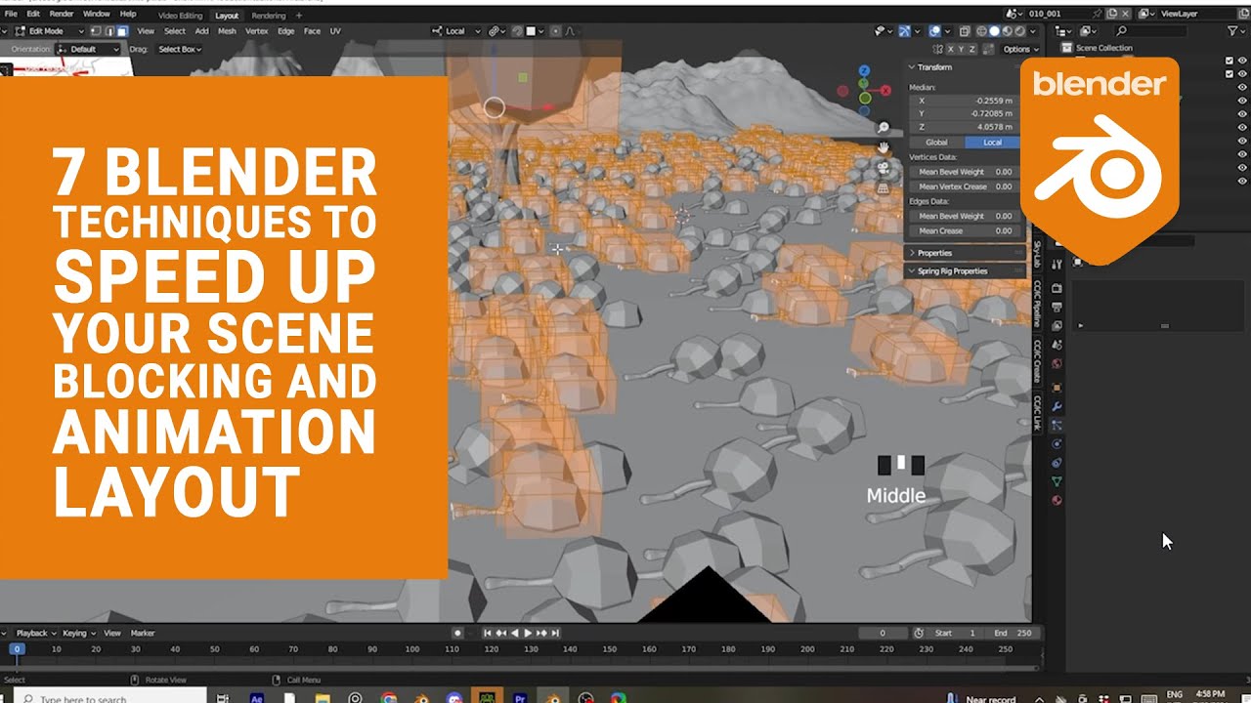Toggle X-ray view
The image size is (1251, 703).
click(x=964, y=31)
